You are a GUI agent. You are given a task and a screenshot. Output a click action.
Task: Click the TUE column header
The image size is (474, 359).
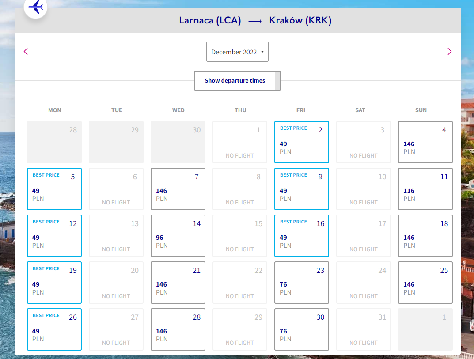point(117,110)
